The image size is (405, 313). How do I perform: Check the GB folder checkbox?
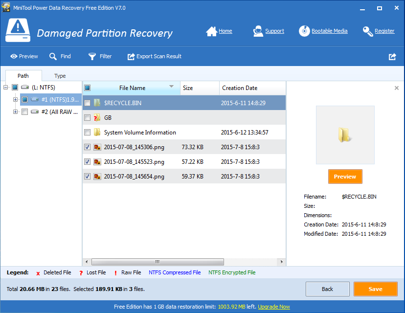[87, 118]
